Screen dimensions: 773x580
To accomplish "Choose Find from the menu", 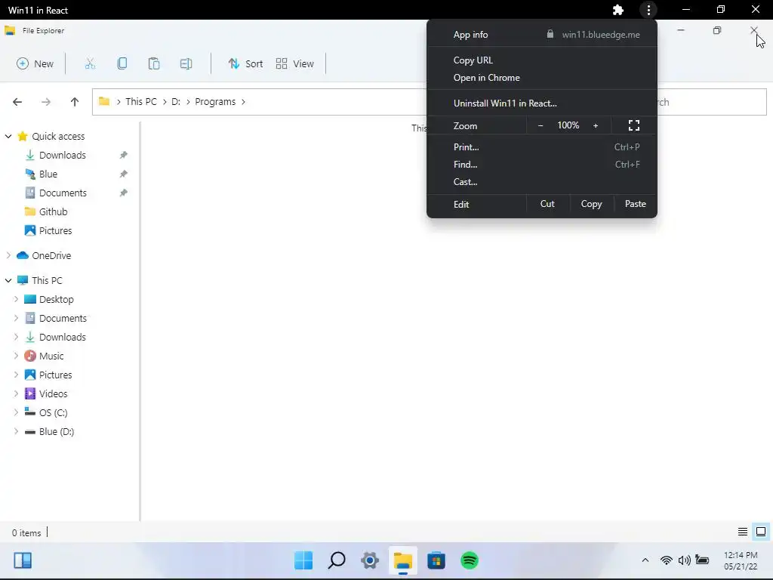I will pos(542,164).
